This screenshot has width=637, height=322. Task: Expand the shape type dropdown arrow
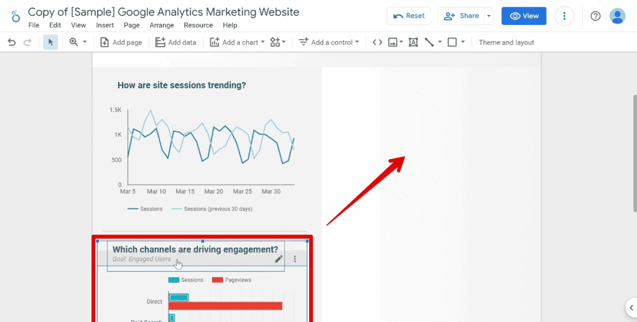pos(463,42)
